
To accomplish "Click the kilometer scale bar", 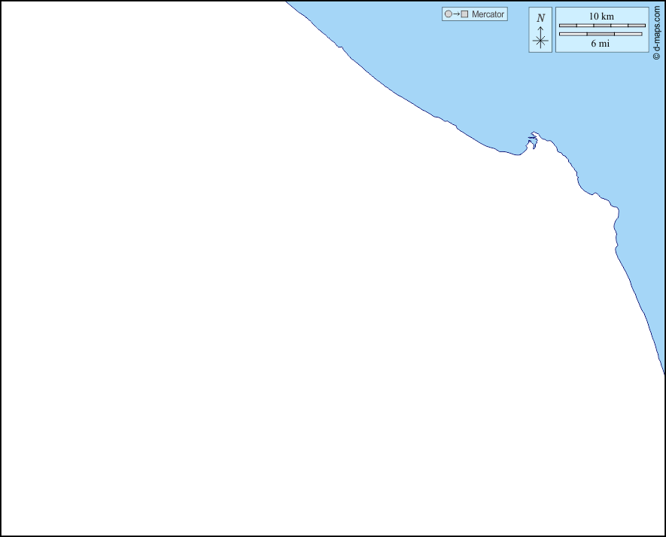I will tap(601, 26).
